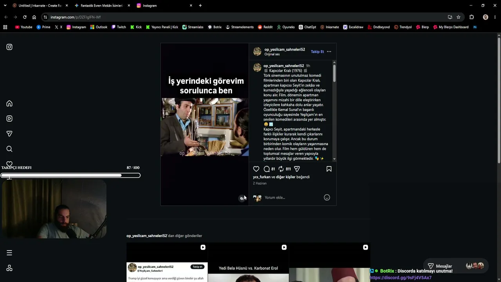Click the install app icon in address bar
This screenshot has width=501, height=282.
(x=450, y=17)
